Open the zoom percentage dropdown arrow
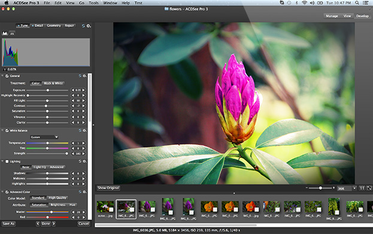Viewport: 373px width, 234px height. 354,188
